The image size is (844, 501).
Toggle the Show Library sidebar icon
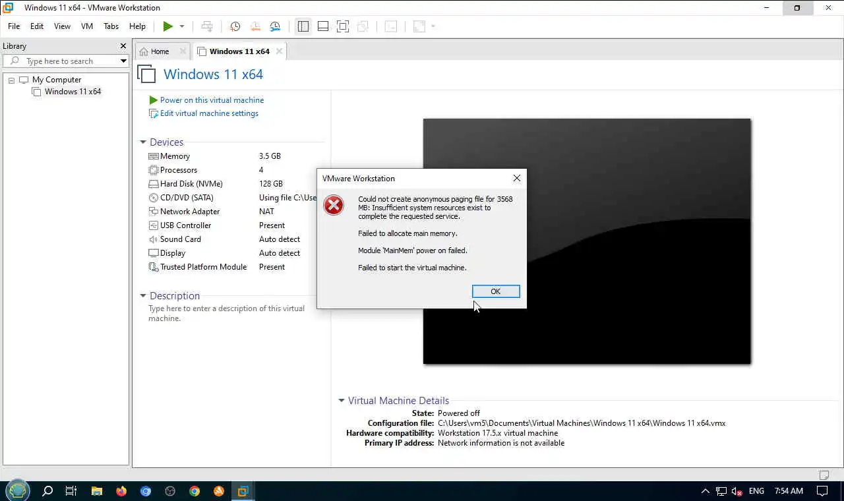[303, 26]
